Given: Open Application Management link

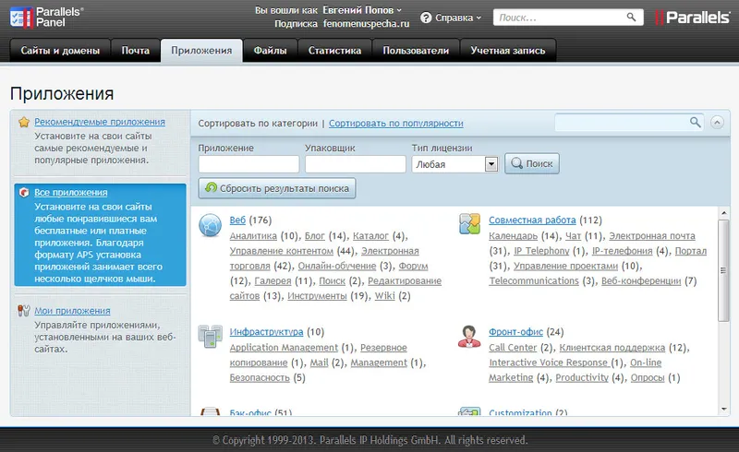Looking at the screenshot, I should 284,348.
